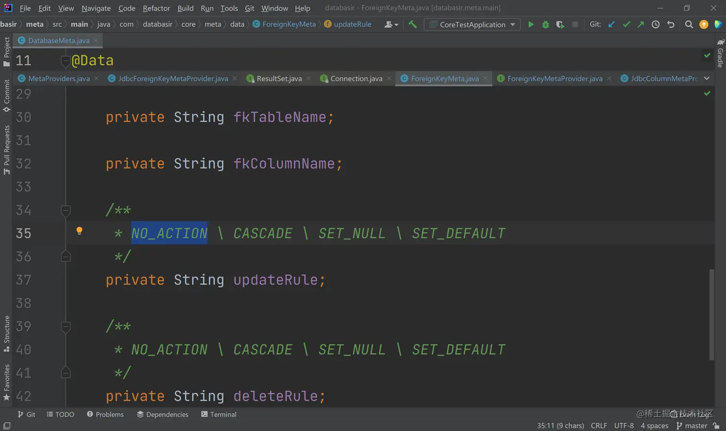Open the master branch popup in status bar
The image size is (726, 431).
click(x=691, y=426)
